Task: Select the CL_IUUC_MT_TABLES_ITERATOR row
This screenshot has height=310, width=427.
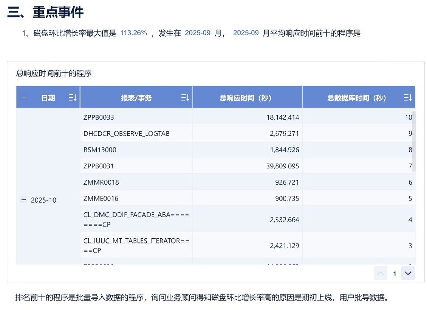Action: point(136,245)
